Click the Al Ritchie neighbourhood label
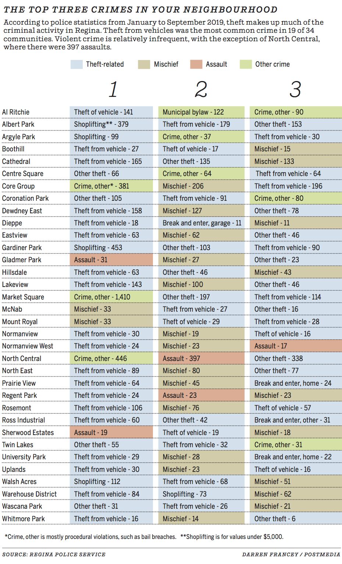 [x=16, y=112]
